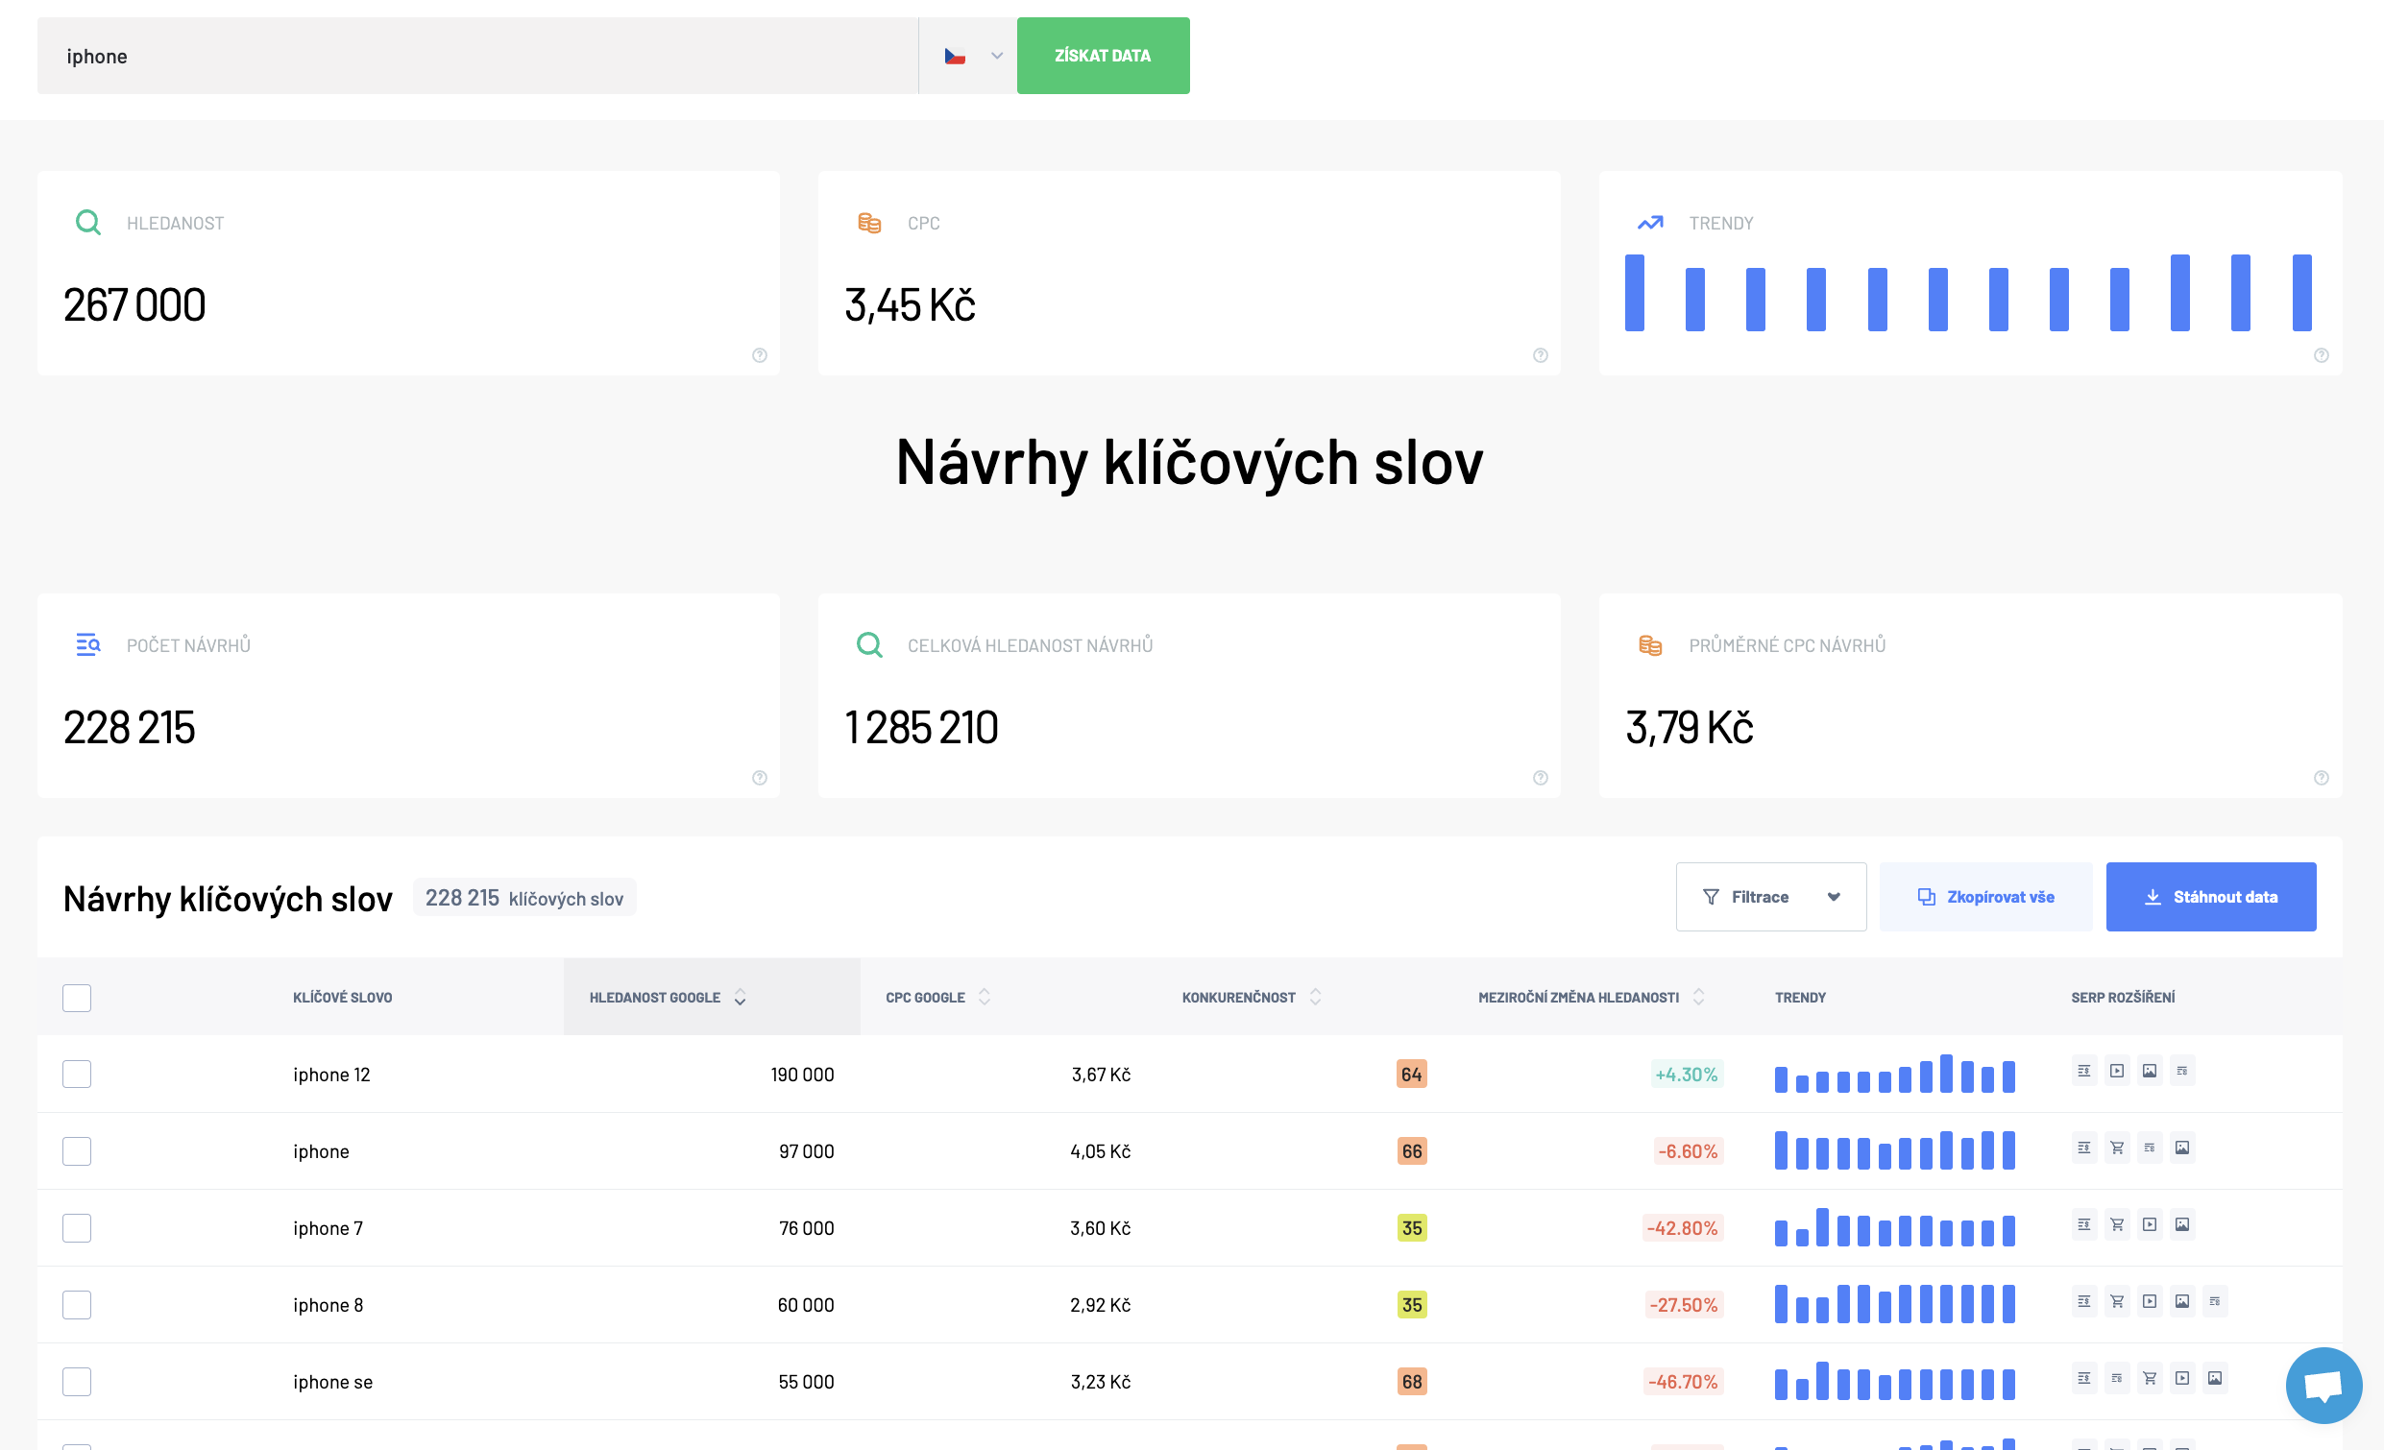This screenshot has height=1450, width=2384.
Task: Open the help icon in Celková hledanost návrhů card
Action: (1541, 778)
